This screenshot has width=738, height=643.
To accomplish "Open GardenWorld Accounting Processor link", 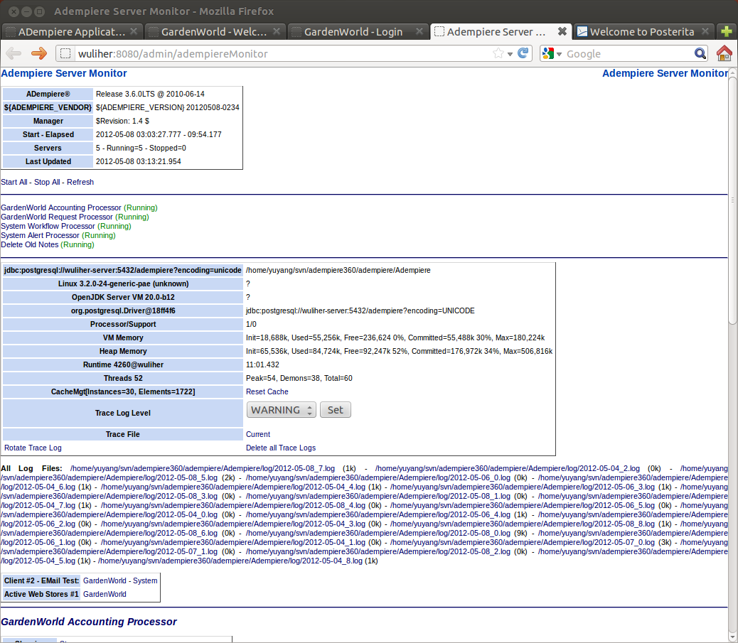I will coord(61,207).
